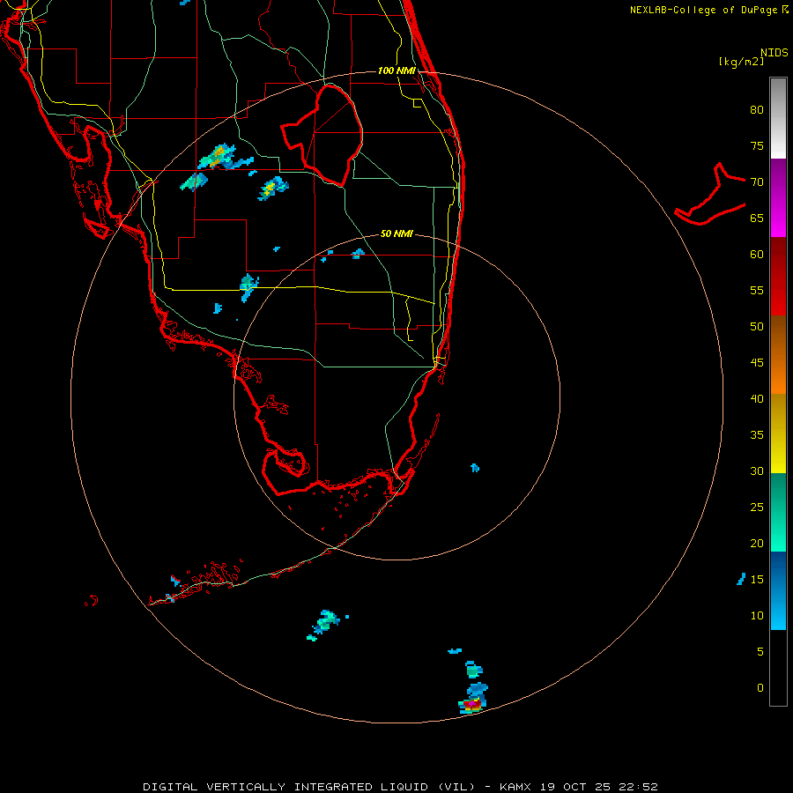Viewport: 793px width, 793px height.
Task: Click the 15 value on the scale
Action: (x=757, y=580)
